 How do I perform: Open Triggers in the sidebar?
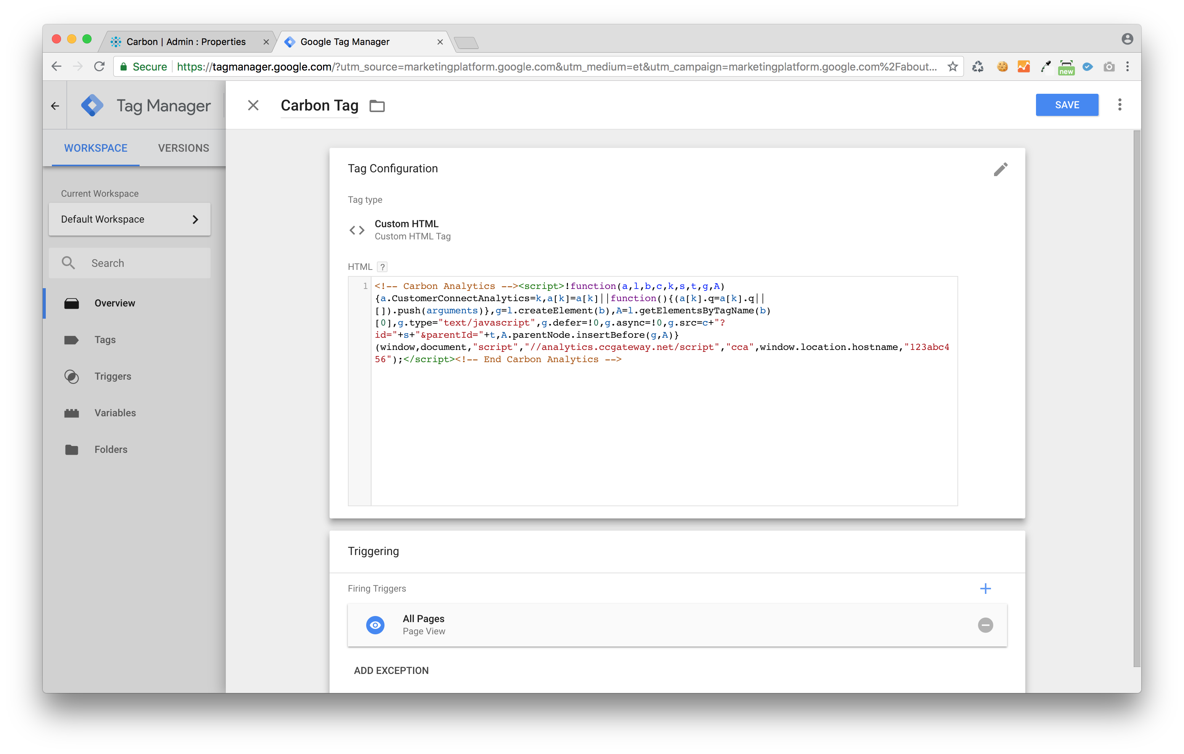pyautogui.click(x=113, y=376)
